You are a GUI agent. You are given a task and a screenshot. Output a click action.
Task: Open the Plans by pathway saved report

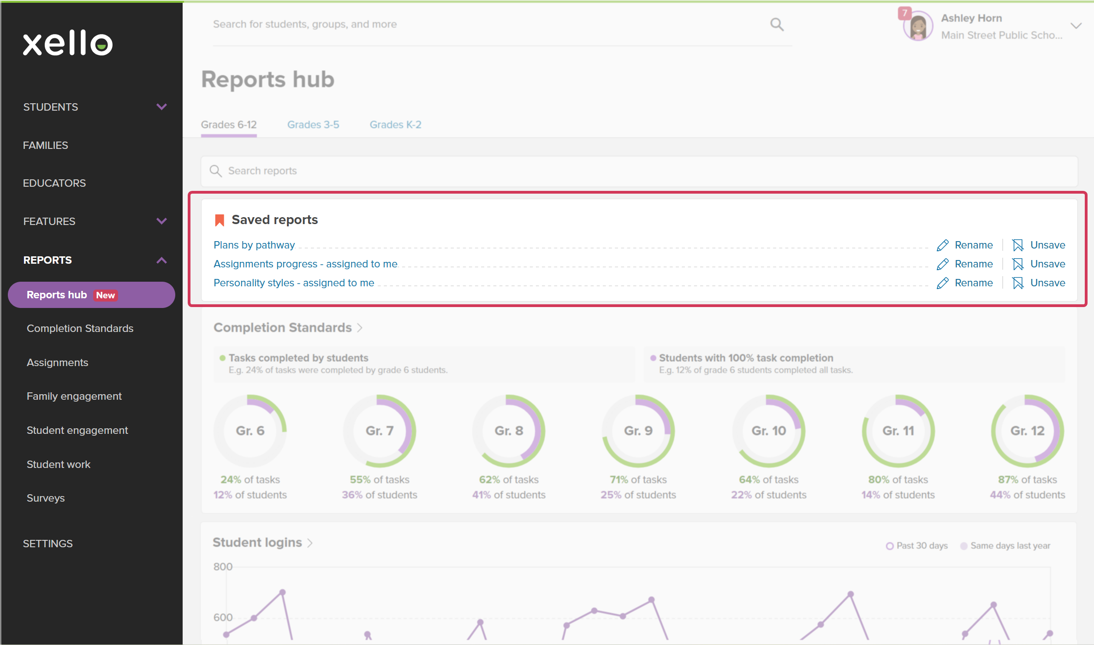click(254, 245)
